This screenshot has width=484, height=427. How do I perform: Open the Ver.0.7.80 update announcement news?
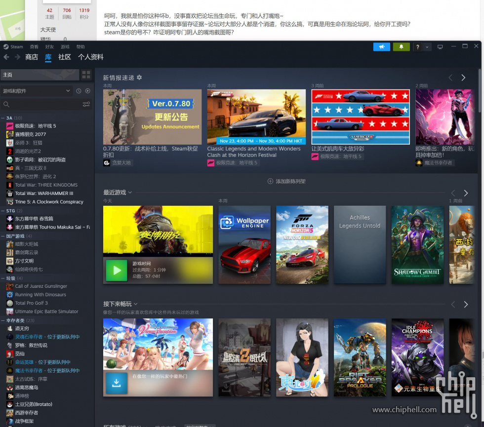click(152, 117)
